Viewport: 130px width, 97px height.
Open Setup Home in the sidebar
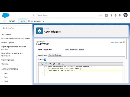click(6, 34)
